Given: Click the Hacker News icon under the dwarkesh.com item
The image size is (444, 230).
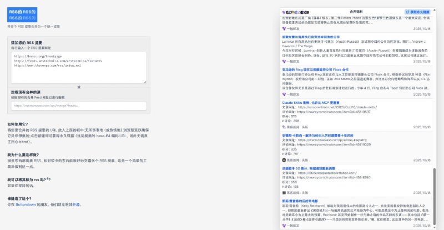Looking at the screenshot, I should tap(284, 160).
